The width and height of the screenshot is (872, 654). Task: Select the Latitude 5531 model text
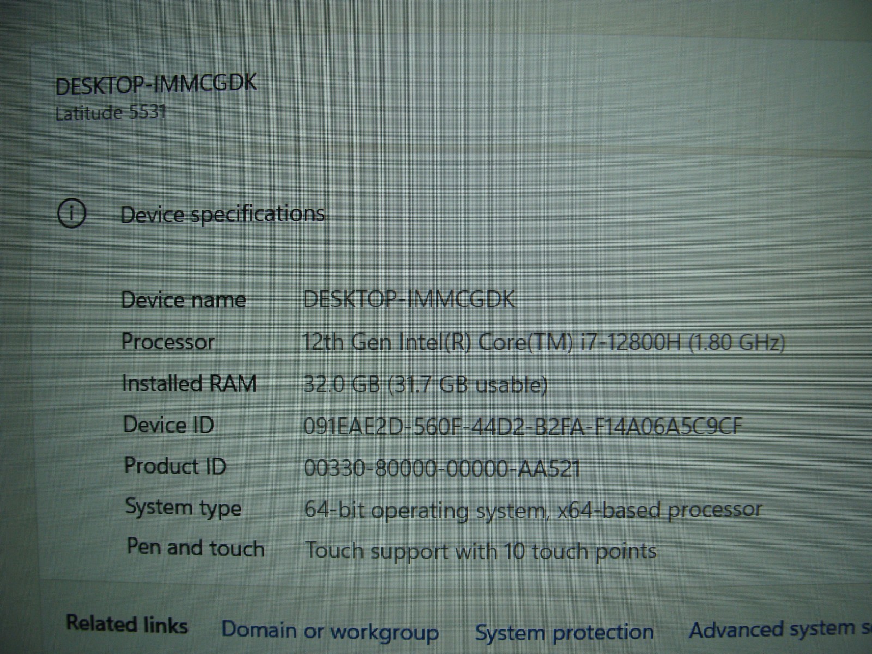[x=110, y=113]
